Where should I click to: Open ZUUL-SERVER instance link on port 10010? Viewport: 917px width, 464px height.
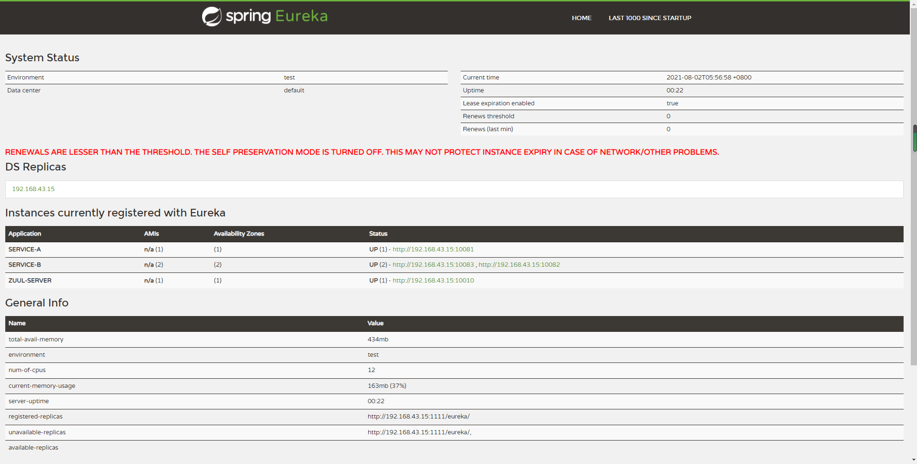tap(433, 281)
